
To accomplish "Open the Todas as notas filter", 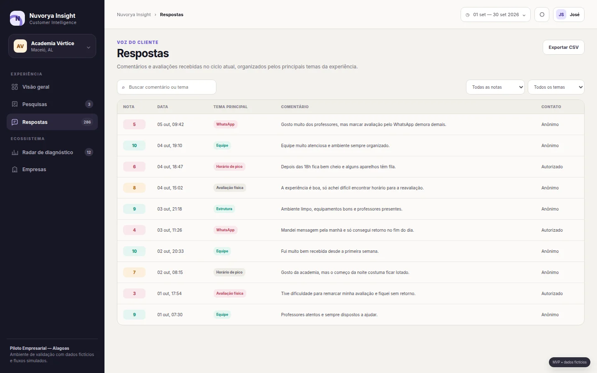I will [x=495, y=87].
